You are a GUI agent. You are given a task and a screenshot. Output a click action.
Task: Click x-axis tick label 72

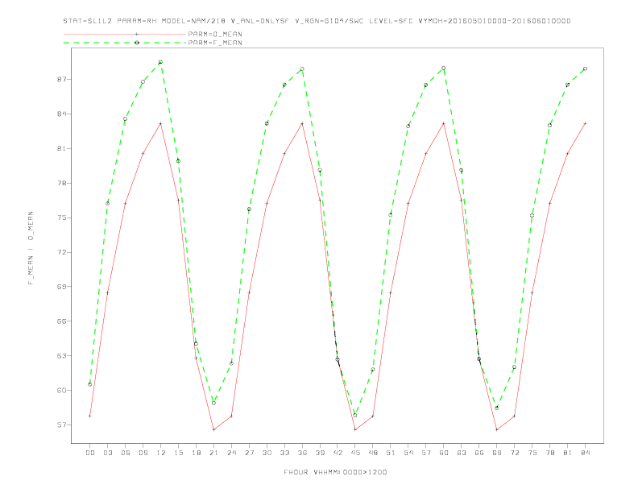pyautogui.click(x=515, y=453)
